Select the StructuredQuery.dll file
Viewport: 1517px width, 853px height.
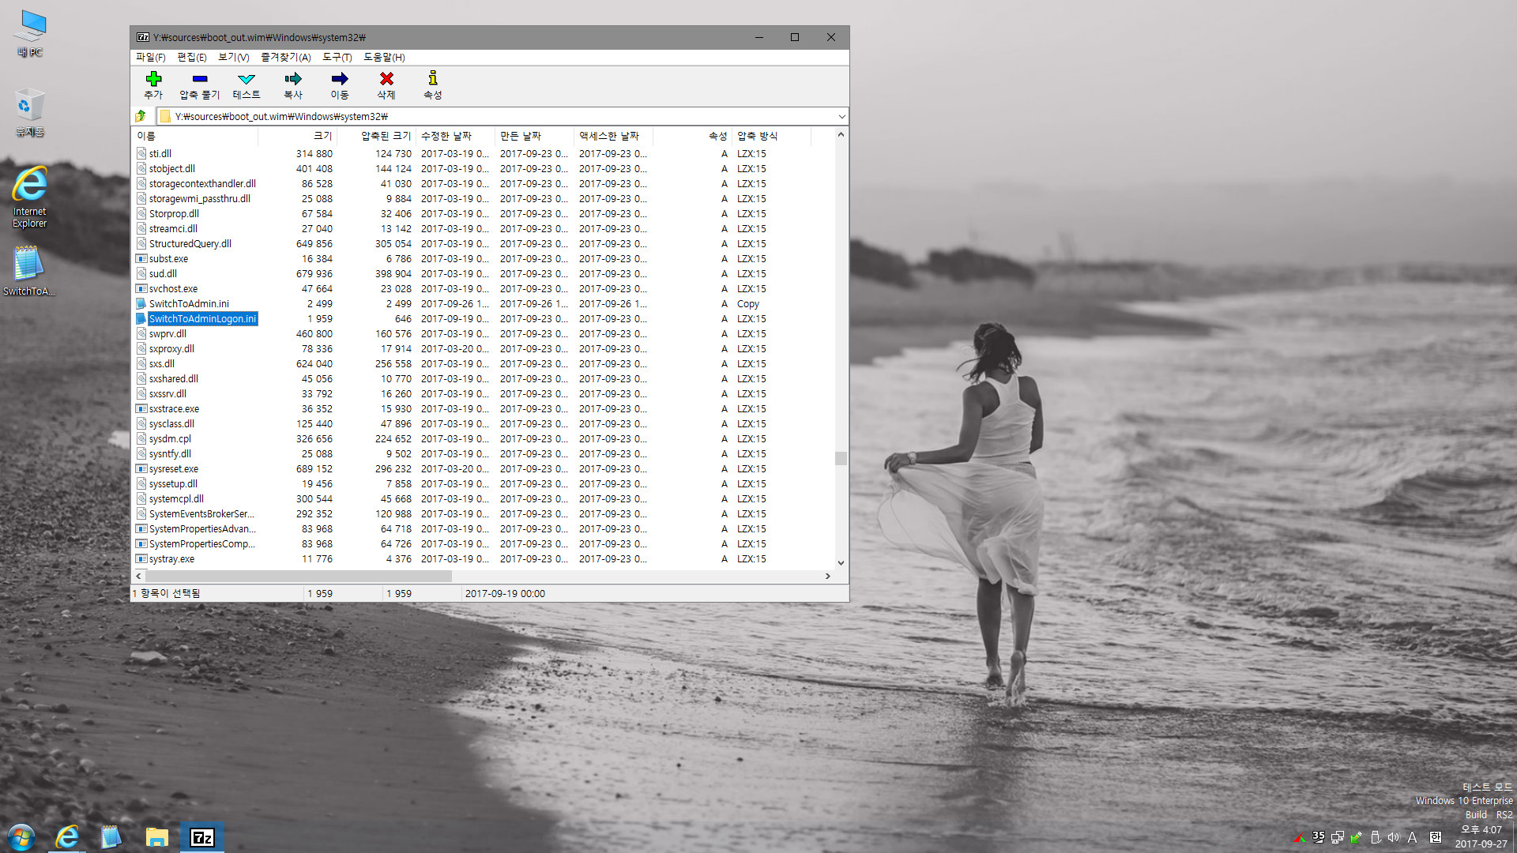[190, 244]
